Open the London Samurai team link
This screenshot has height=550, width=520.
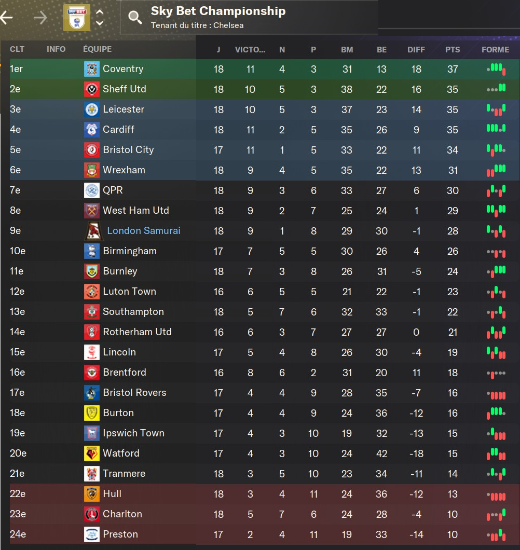coord(144,231)
